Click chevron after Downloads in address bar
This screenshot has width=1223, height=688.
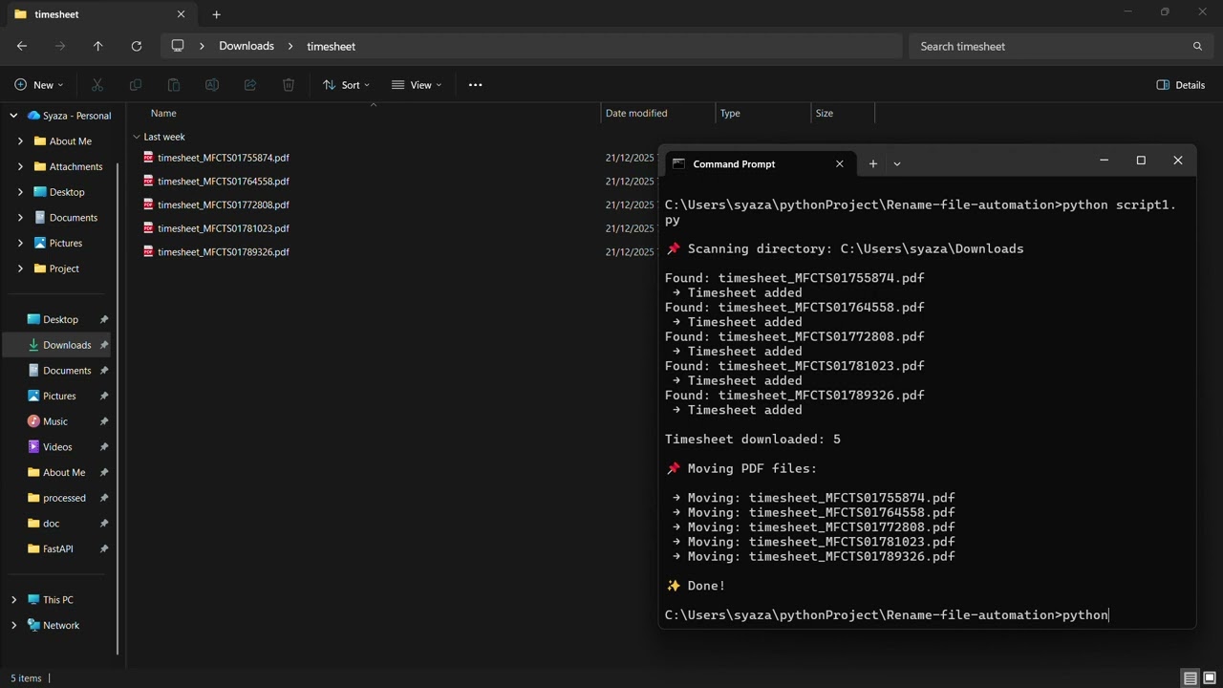click(290, 46)
